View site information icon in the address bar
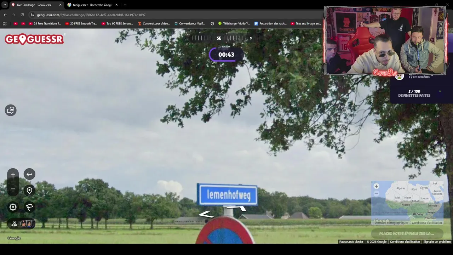This screenshot has width=453, height=255. pyautogui.click(x=32, y=15)
